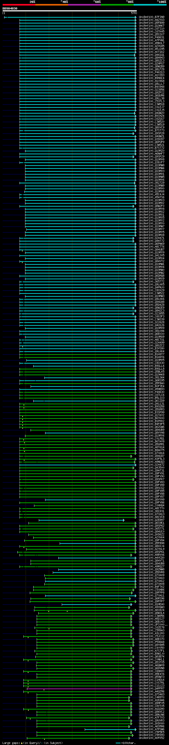Image resolution: width=169 pixels, height=745 pixels.
Task: Select hit UniRef100_C0LEJ7
Action: click(x=151, y=107)
